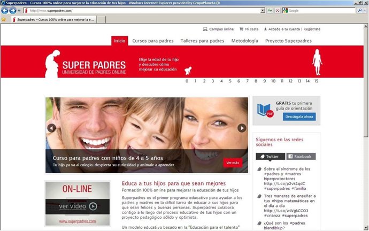Click the browser Refresh icon
The width and height of the screenshot is (369, 231).
click(270, 11)
